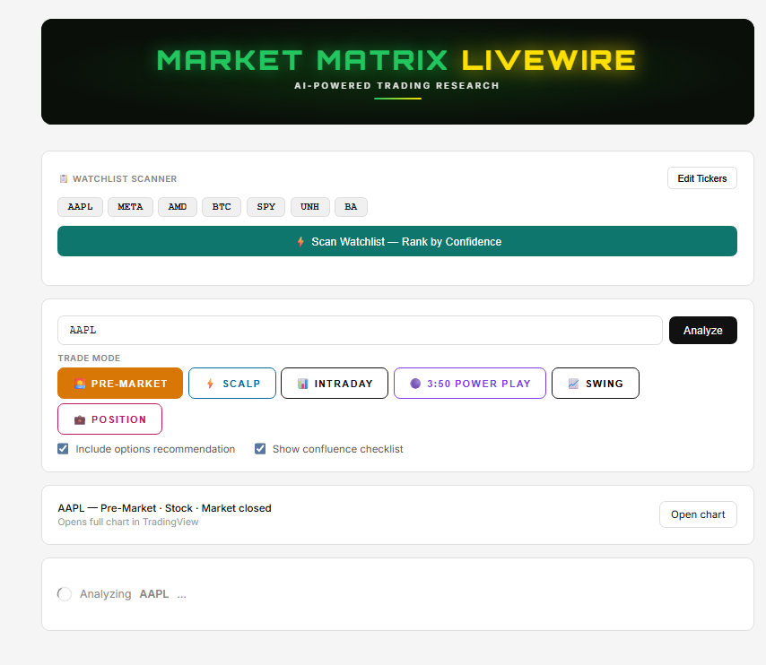The image size is (766, 665).
Task: Choose the Swing trade mode
Action: 596,384
